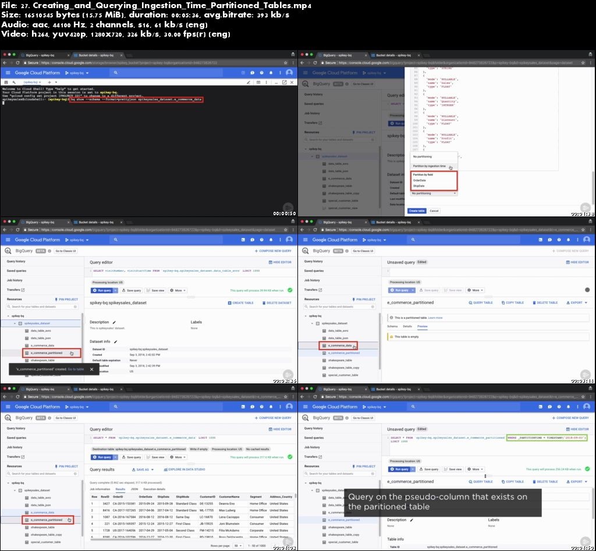The height and width of the screenshot is (551, 596).
Task: Click DELETE TABLE in 'table is empty' frame
Action: coord(545,303)
